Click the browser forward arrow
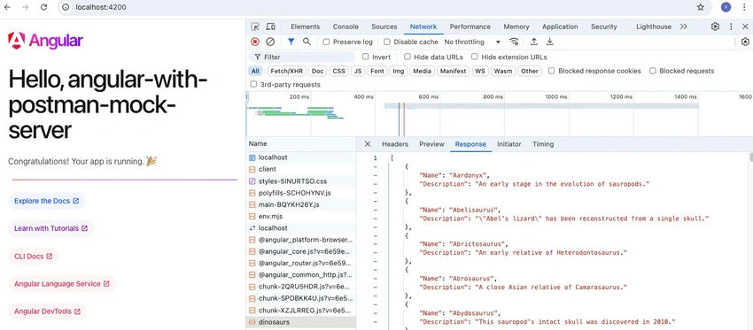This screenshot has width=753, height=330. point(26,7)
